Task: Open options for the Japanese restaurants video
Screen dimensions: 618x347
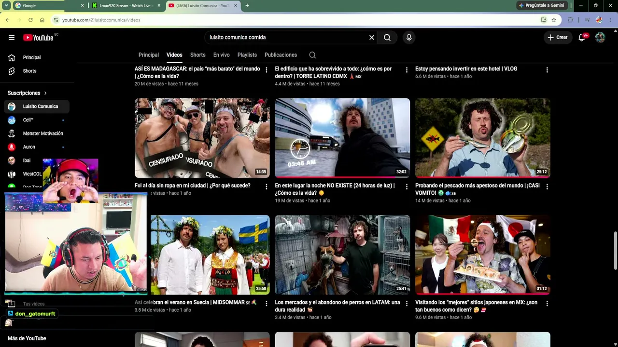Action: click(547, 304)
